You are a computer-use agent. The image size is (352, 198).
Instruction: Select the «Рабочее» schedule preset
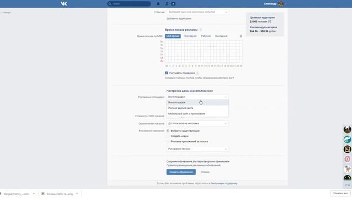tap(206, 36)
